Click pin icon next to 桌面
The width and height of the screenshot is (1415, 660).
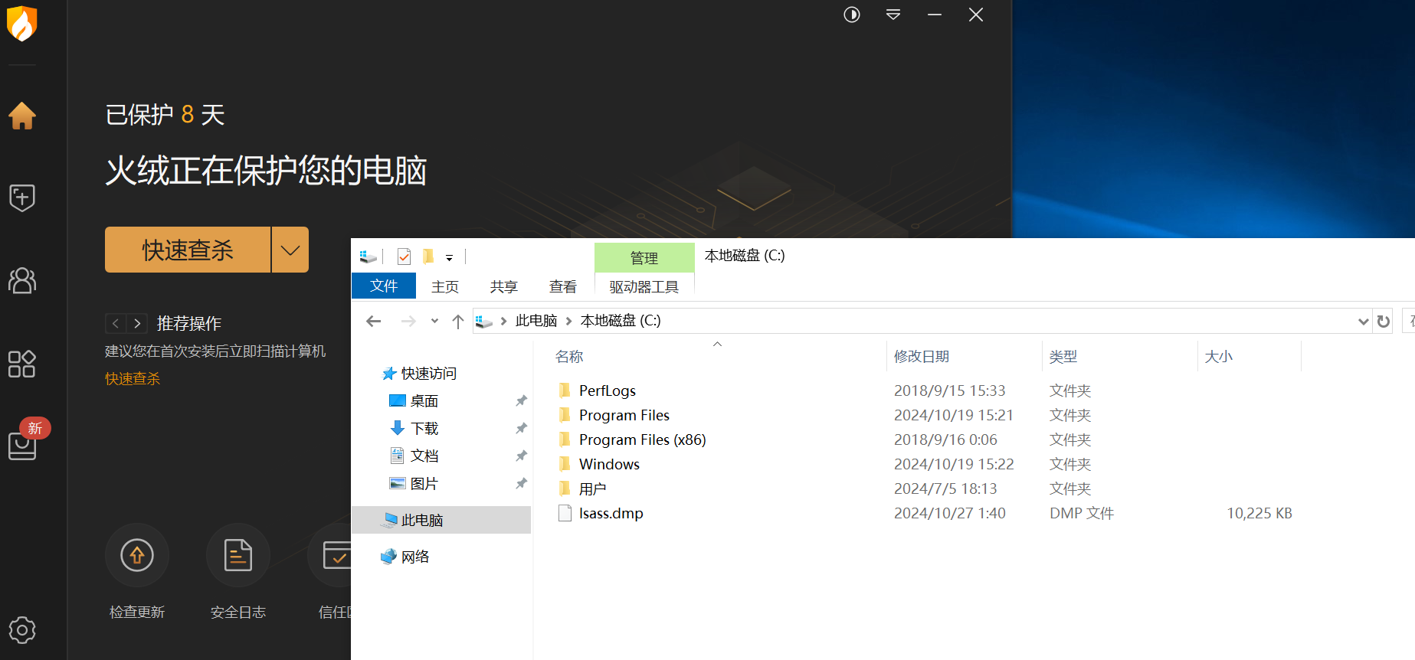[521, 401]
